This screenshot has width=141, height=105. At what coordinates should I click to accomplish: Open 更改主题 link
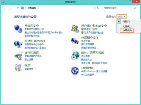click(85, 41)
